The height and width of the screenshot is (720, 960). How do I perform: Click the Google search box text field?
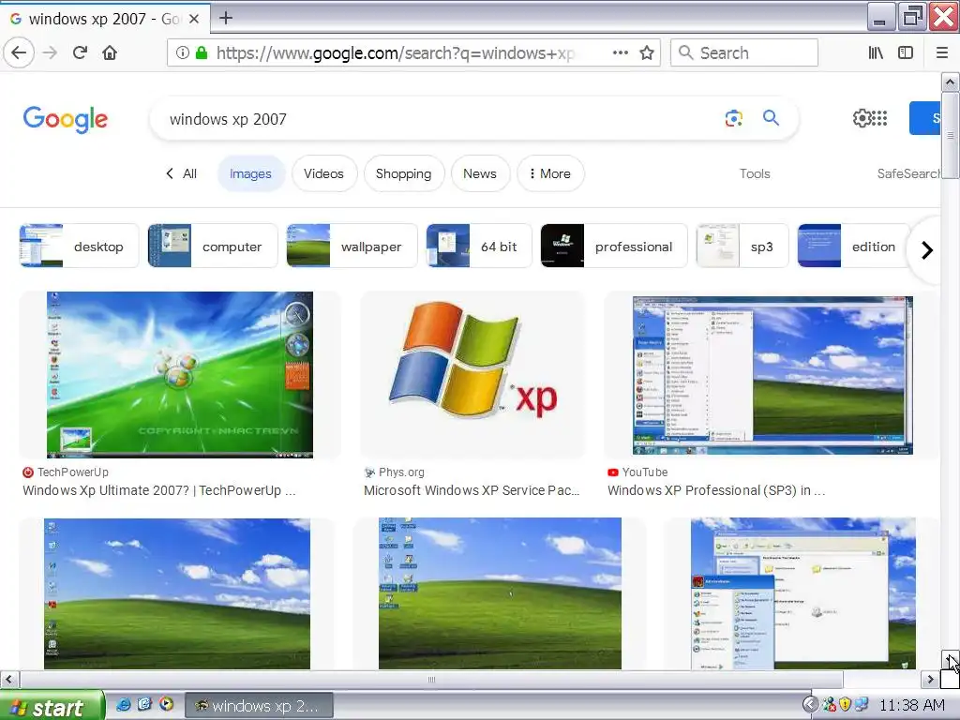[441, 119]
